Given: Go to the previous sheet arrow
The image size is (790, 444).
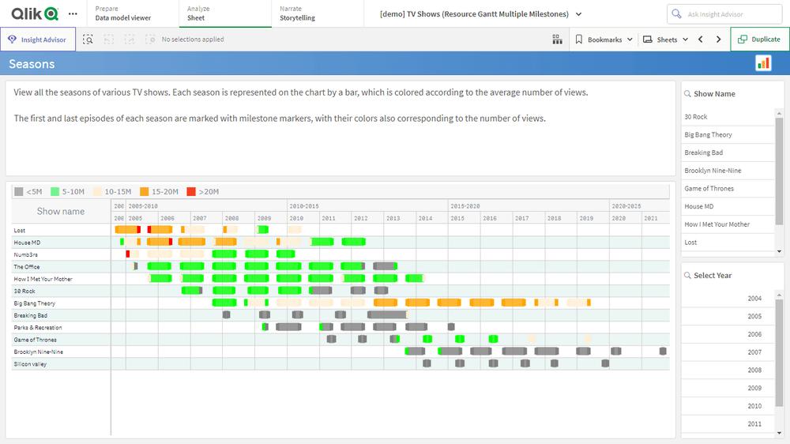Looking at the screenshot, I should (x=700, y=39).
